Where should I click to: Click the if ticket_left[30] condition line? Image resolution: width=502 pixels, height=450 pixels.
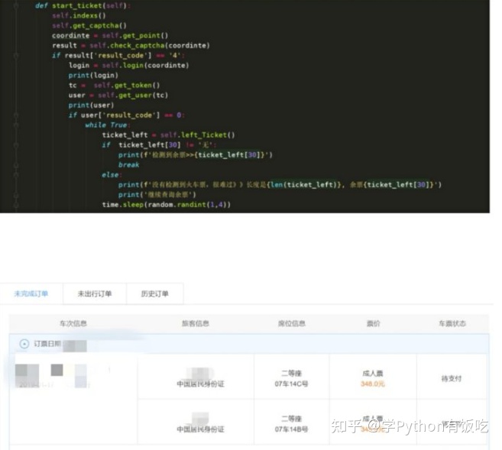coord(159,144)
